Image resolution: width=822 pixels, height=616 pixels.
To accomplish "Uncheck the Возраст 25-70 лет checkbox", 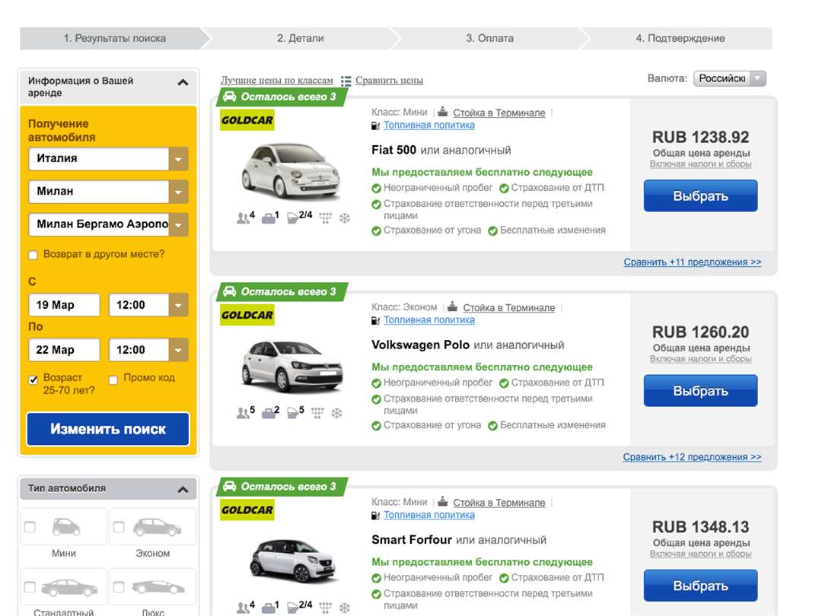I will click(33, 379).
